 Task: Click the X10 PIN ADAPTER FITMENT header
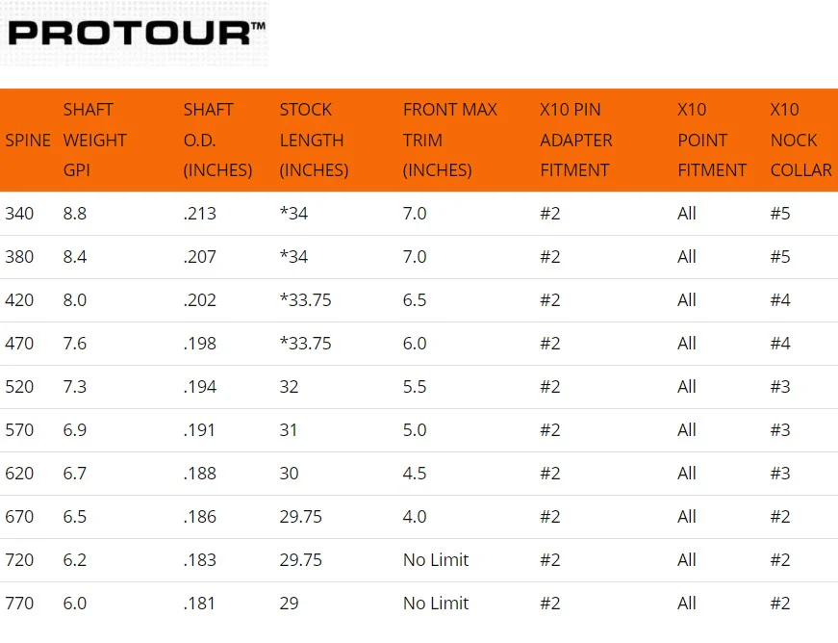tap(576, 140)
